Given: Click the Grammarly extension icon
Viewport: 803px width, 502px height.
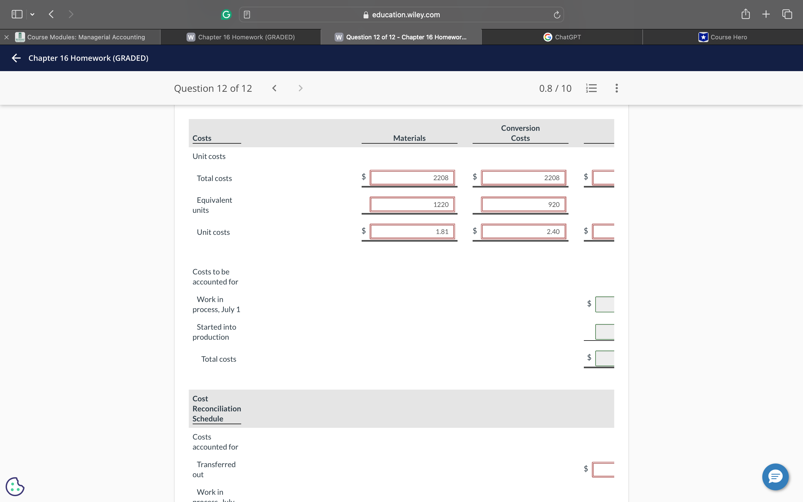Looking at the screenshot, I should (x=226, y=15).
